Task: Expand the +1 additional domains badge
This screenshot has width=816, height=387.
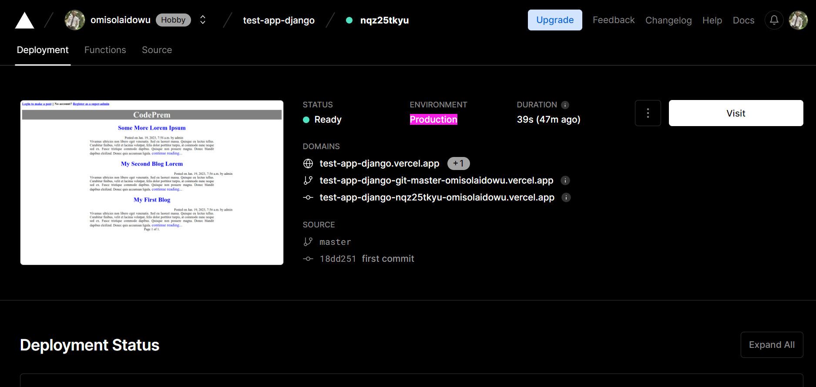Action: click(x=459, y=163)
